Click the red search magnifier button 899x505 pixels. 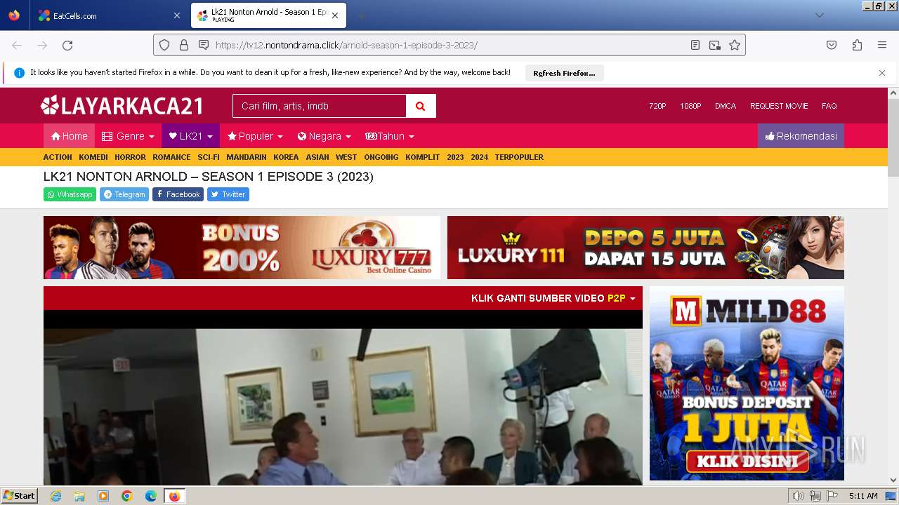(x=421, y=106)
